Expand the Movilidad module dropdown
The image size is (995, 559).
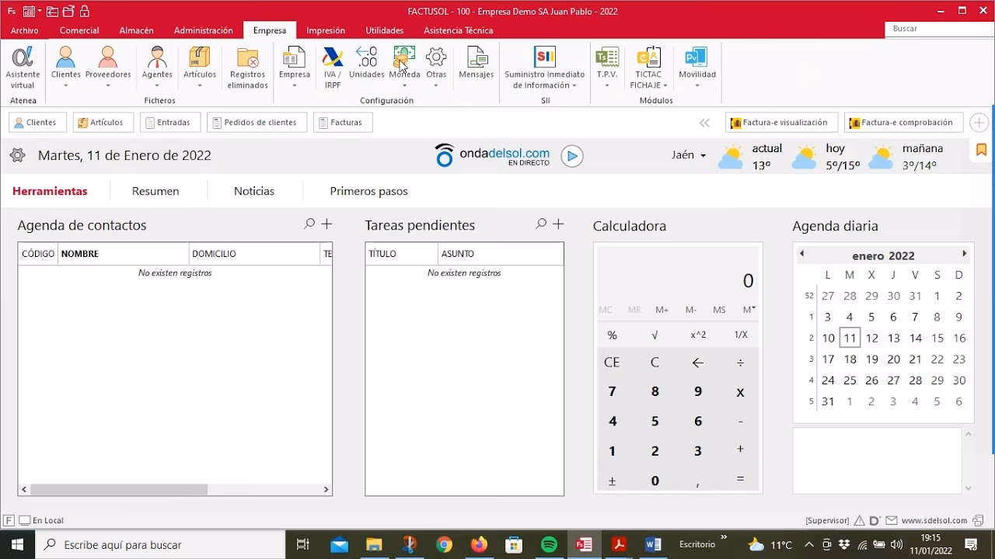click(x=696, y=85)
